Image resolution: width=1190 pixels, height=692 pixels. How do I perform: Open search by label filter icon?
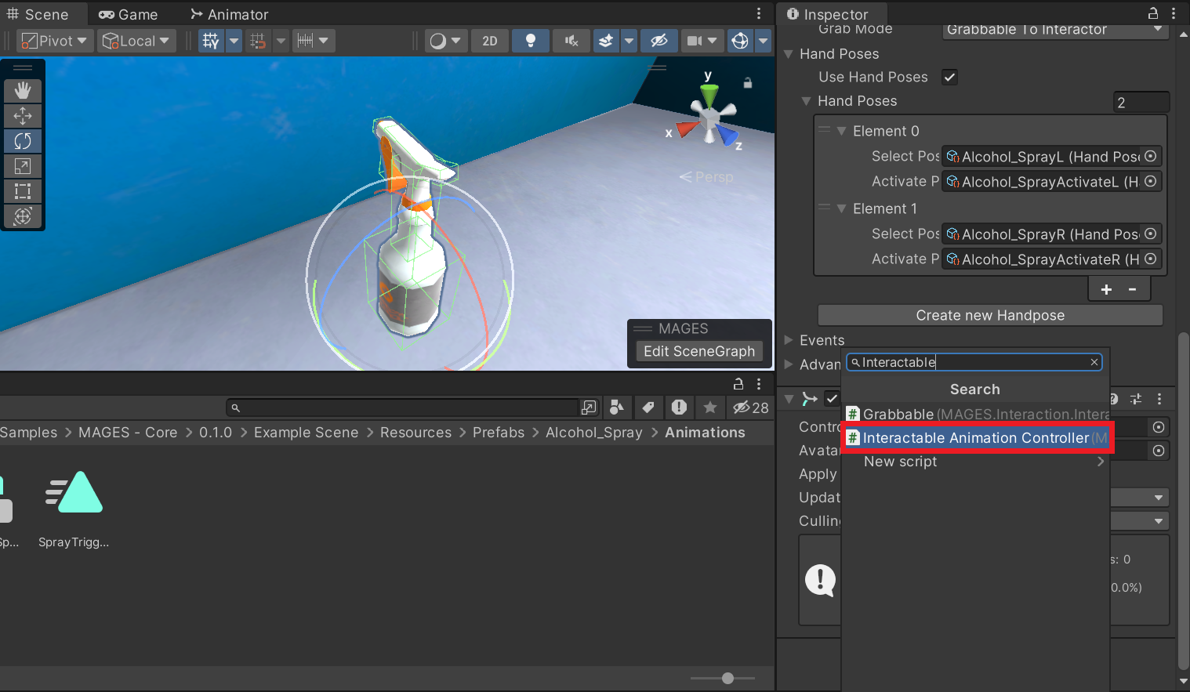[x=648, y=407]
